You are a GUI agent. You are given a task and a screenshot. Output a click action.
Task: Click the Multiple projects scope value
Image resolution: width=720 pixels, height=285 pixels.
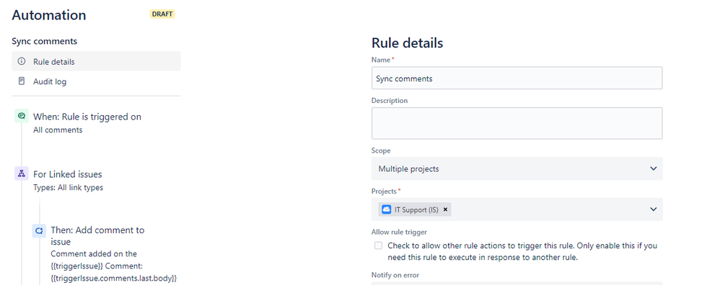[408, 168]
